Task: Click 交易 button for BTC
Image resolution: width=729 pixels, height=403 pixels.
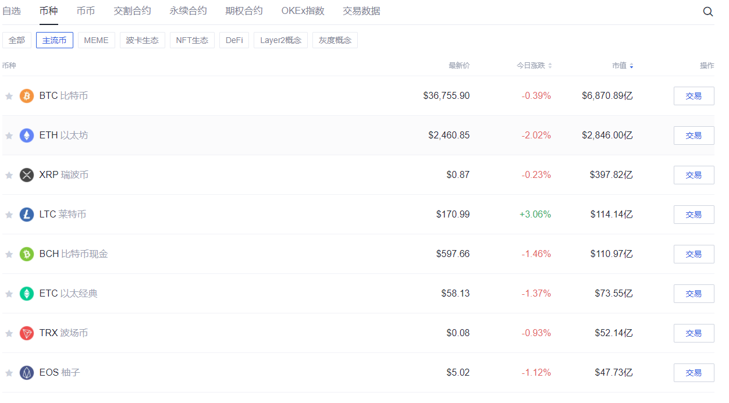Action: tap(694, 96)
